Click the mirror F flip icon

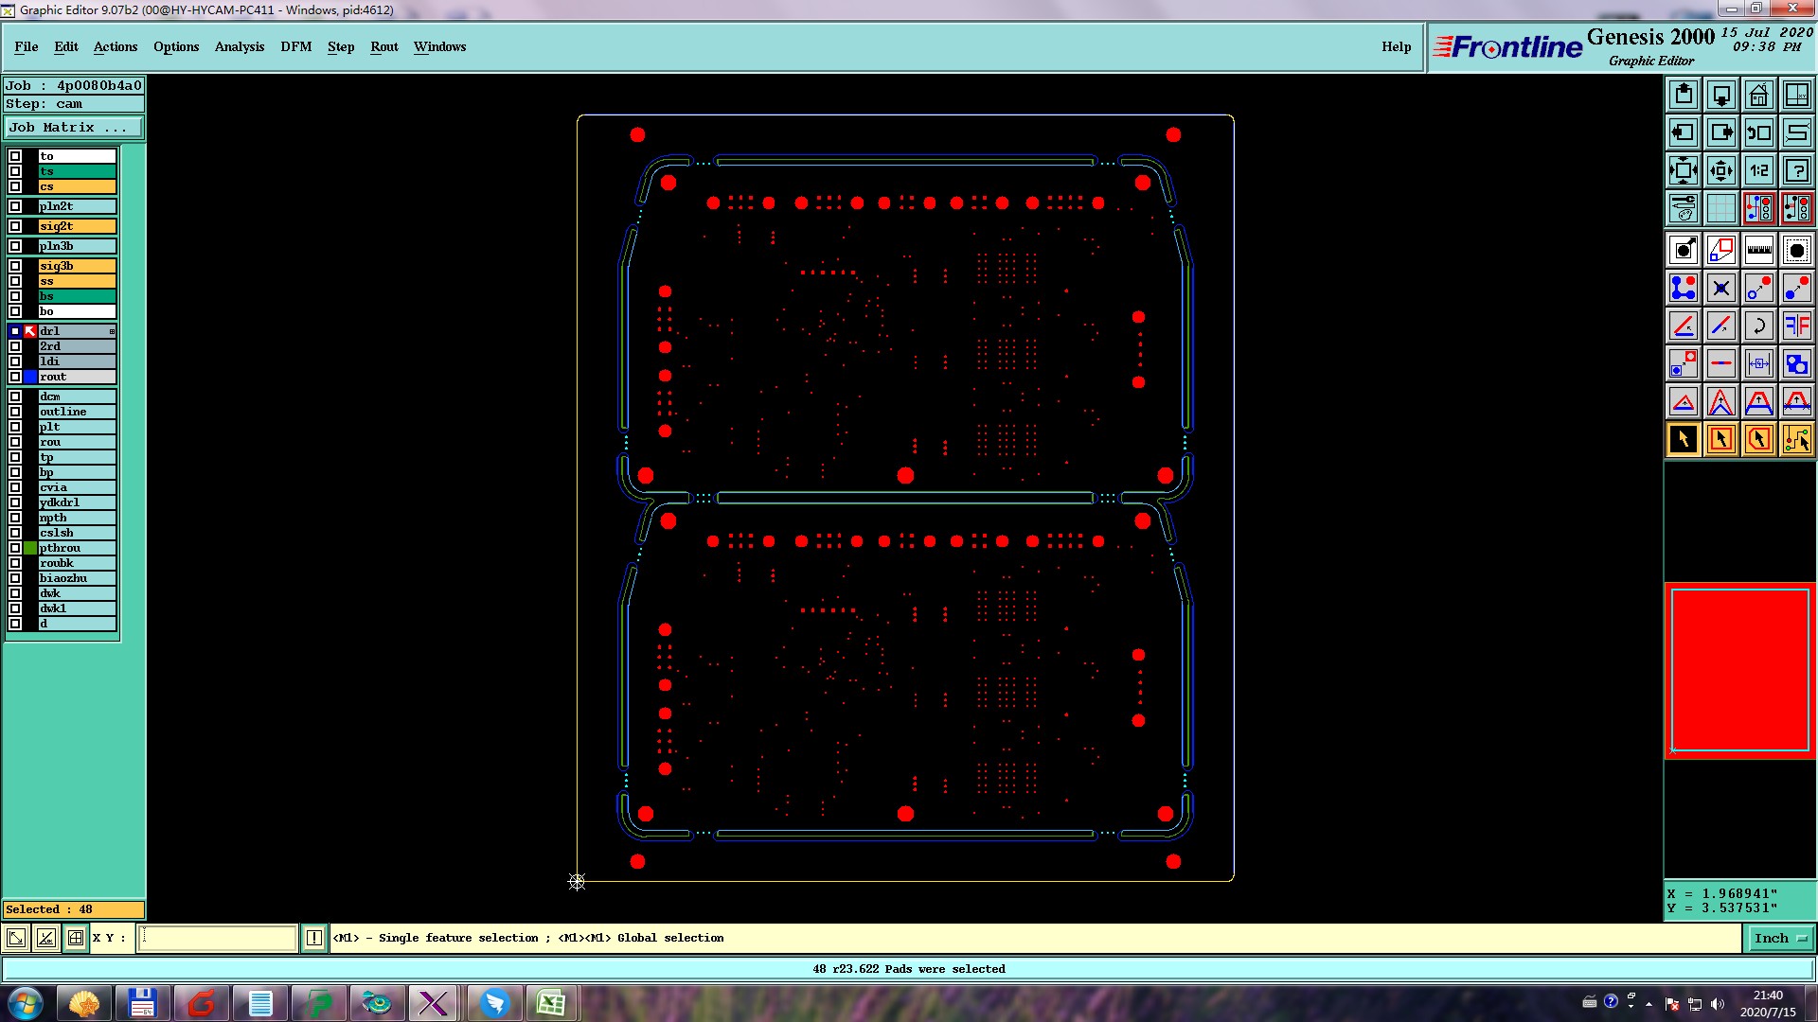click(1796, 326)
